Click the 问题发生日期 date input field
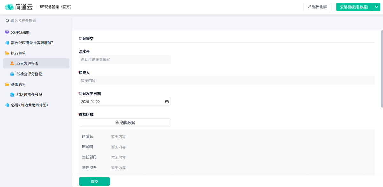 point(121,102)
